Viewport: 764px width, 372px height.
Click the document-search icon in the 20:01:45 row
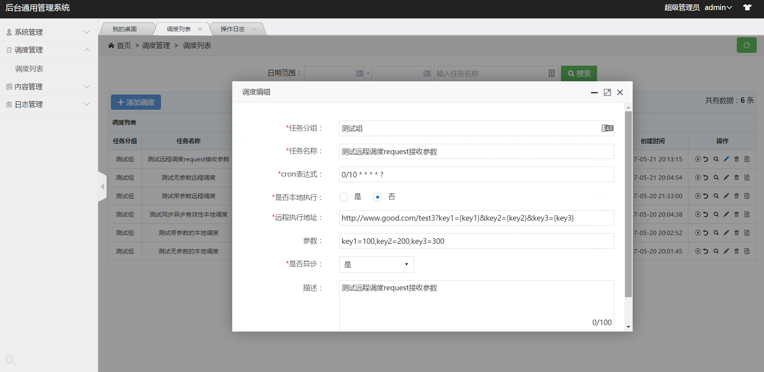747,251
